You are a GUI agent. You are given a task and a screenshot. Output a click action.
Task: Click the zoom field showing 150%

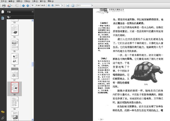58,5
